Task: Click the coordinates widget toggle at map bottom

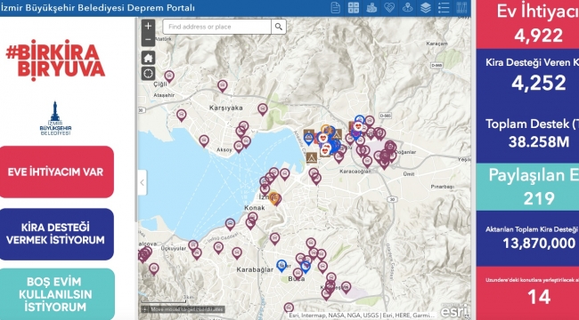Action: (144, 309)
